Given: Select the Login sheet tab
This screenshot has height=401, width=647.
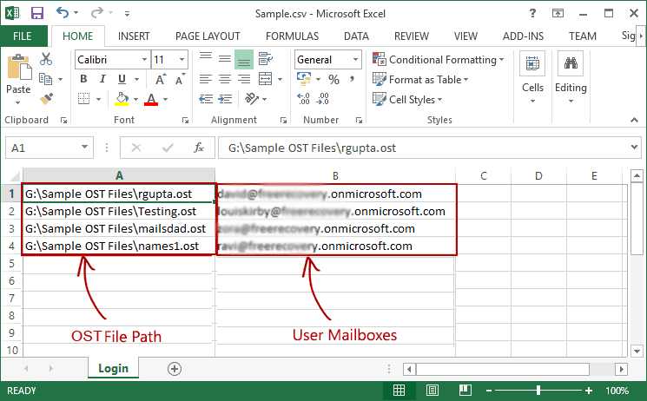Looking at the screenshot, I should tap(113, 368).
